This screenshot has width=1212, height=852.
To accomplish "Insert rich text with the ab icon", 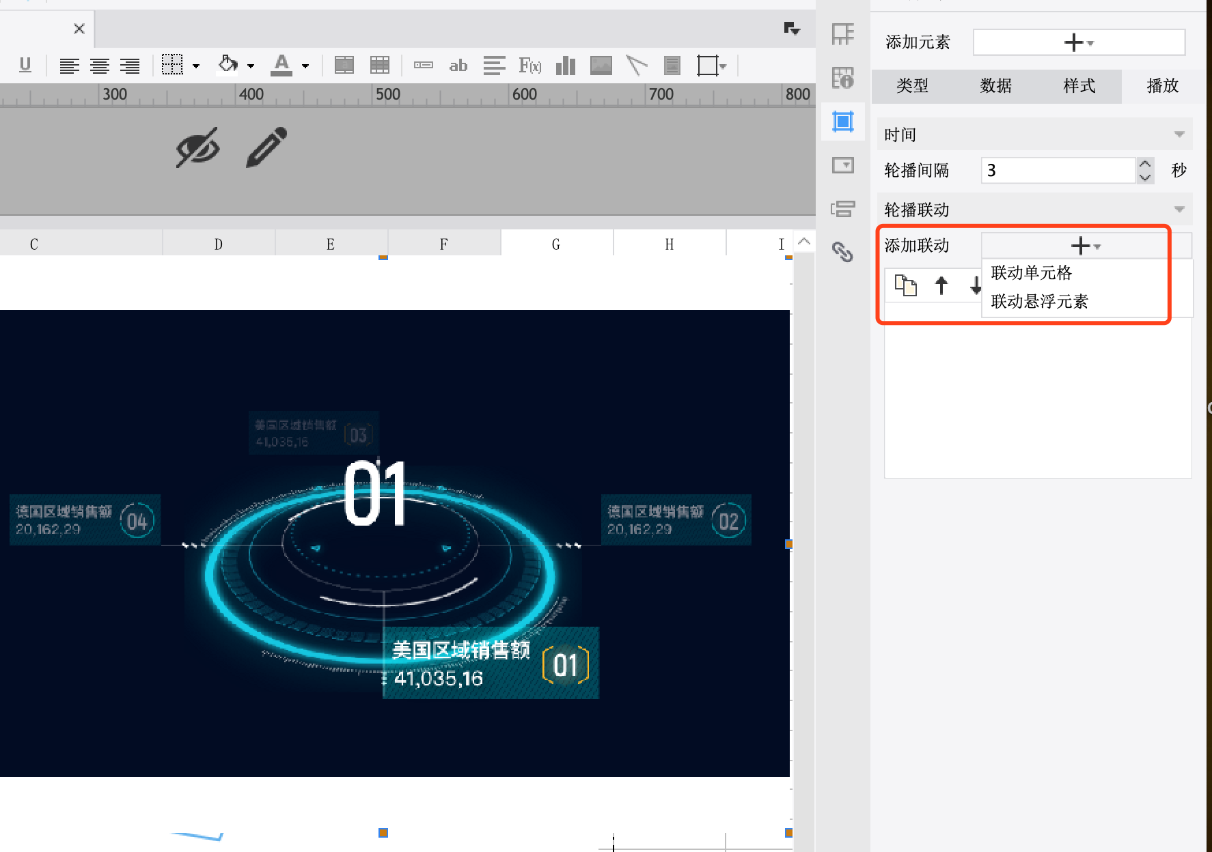I will [458, 66].
